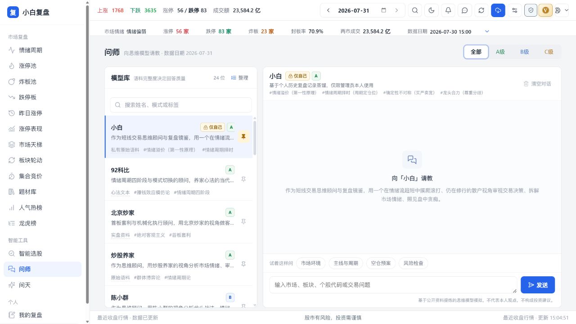This screenshot has width=576, height=324.
Task: Click the blue cloud download icon
Action: 498,10
